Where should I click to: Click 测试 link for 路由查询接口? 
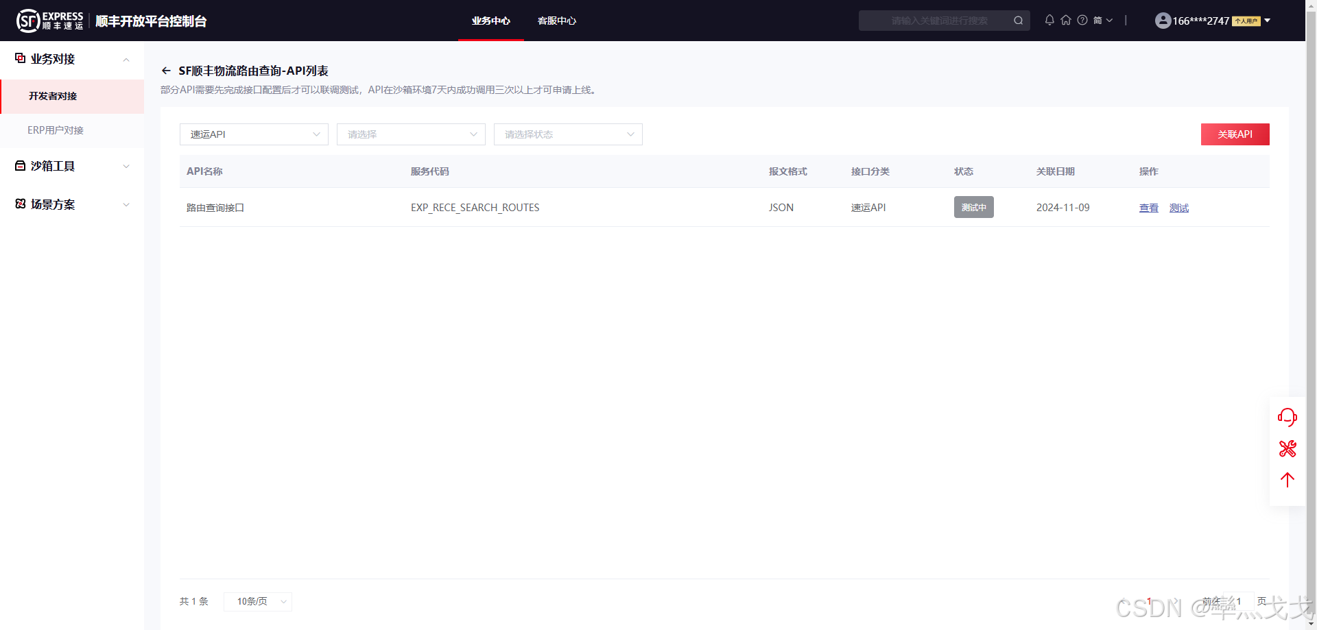pos(1179,208)
